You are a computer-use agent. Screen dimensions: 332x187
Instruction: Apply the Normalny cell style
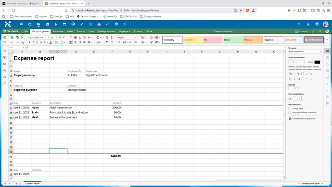pos(172,40)
